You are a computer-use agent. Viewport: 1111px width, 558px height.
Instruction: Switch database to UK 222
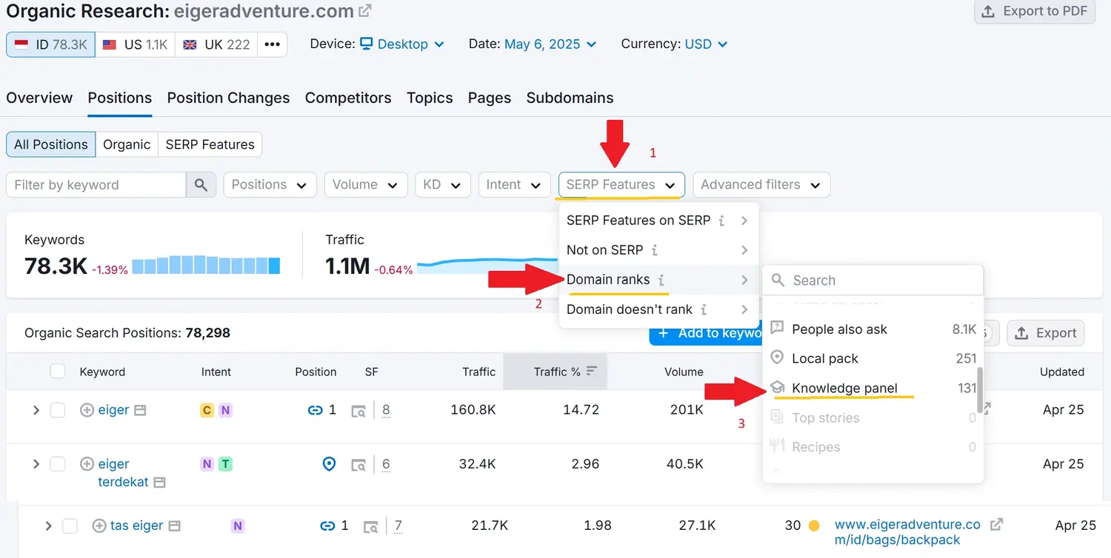[x=216, y=44]
